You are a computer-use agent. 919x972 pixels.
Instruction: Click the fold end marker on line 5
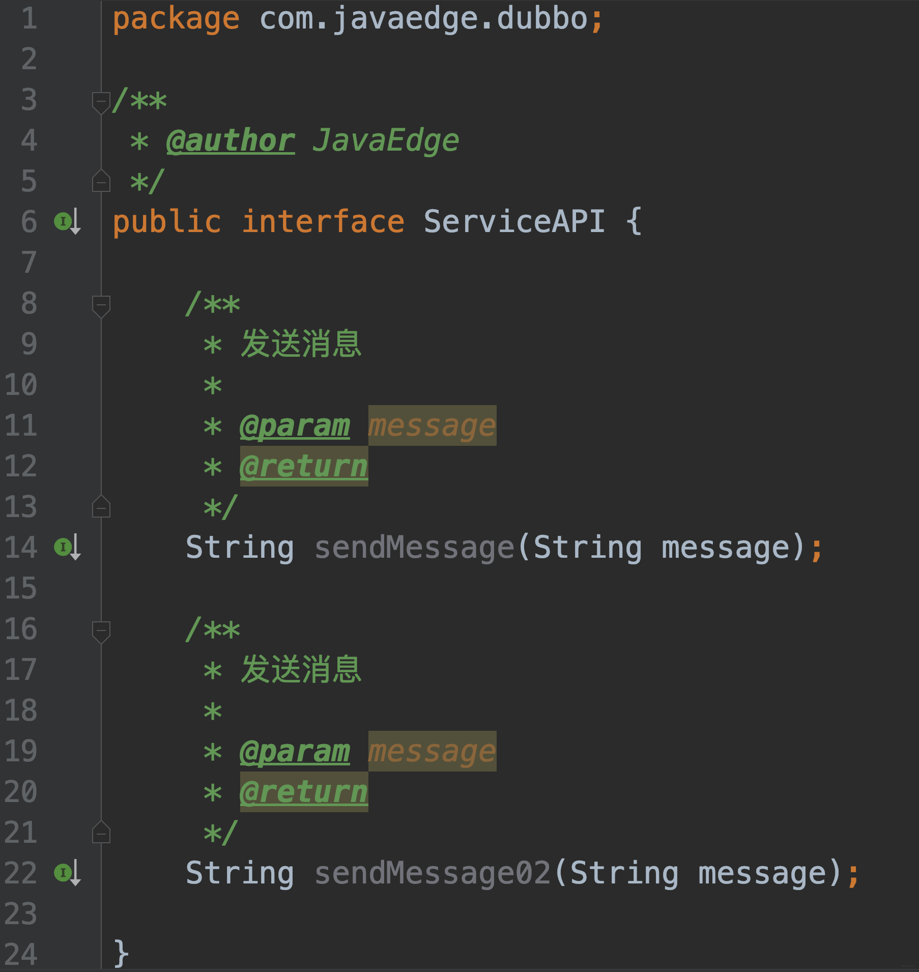(x=101, y=181)
